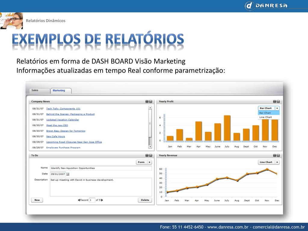Minimize the Yearly Revenue panel

[275, 156]
